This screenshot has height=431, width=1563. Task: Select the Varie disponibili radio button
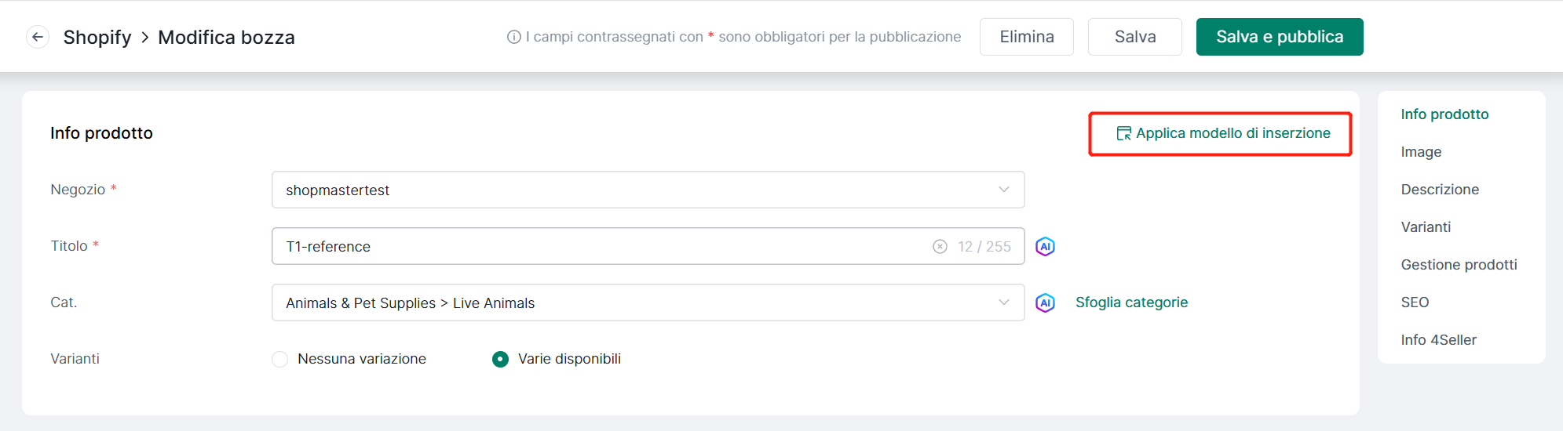tap(500, 359)
